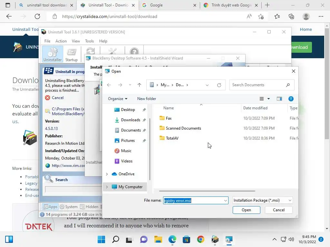Image resolution: width=330 pixels, height=247 pixels.
Task: Switch to Google browser tab
Action: 170,5
